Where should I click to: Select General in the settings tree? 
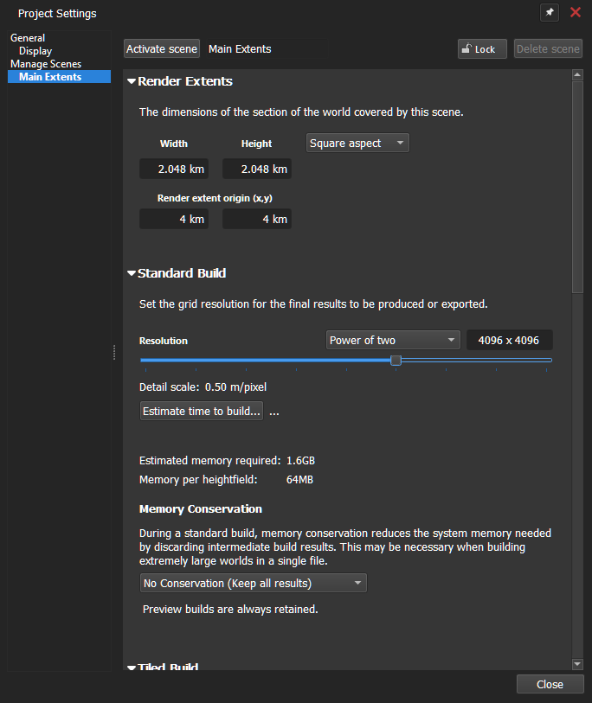(x=28, y=38)
